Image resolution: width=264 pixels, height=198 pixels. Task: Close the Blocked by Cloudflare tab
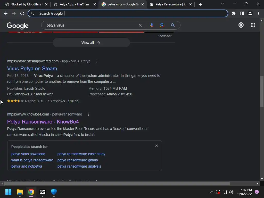point(46,5)
